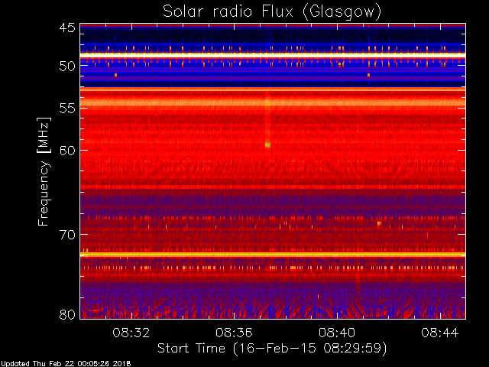Click the green spot near 60 MHz

pos(267,145)
